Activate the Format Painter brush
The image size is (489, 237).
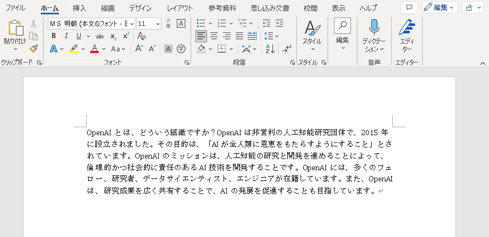[x=33, y=48]
